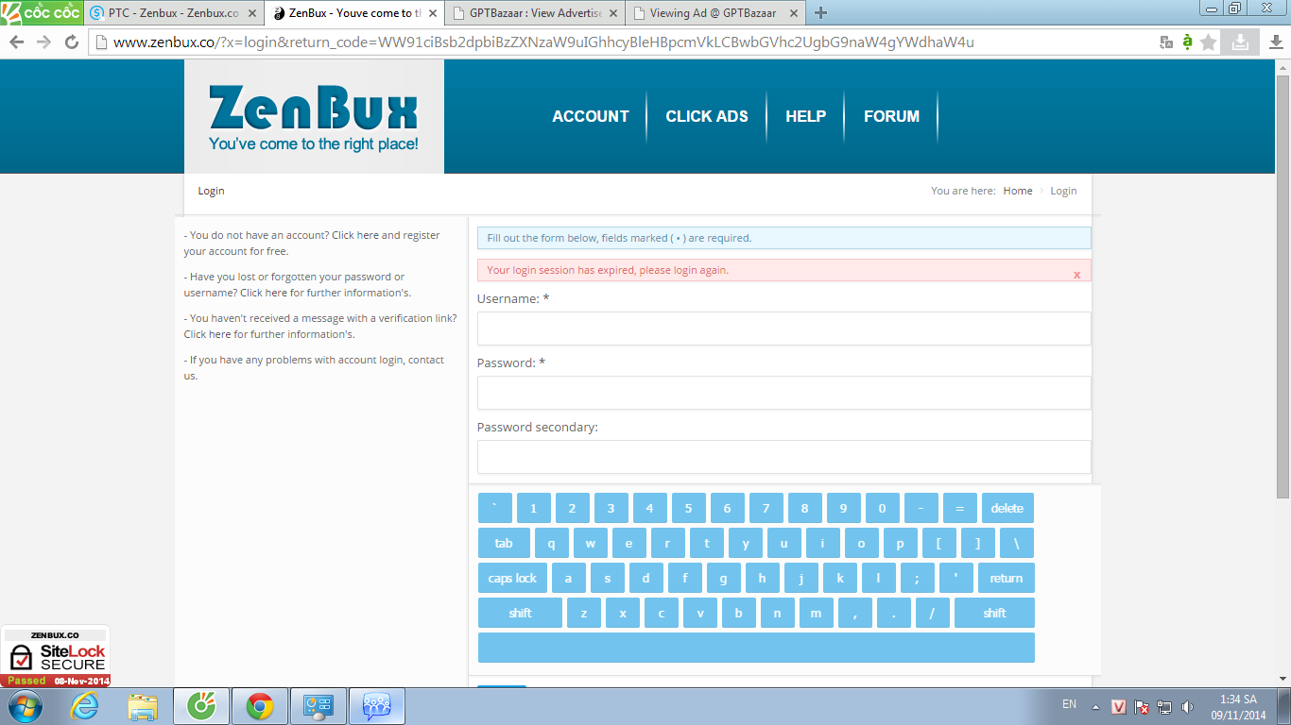Go back to the previous page
The width and height of the screenshot is (1291, 725).
click(16, 42)
